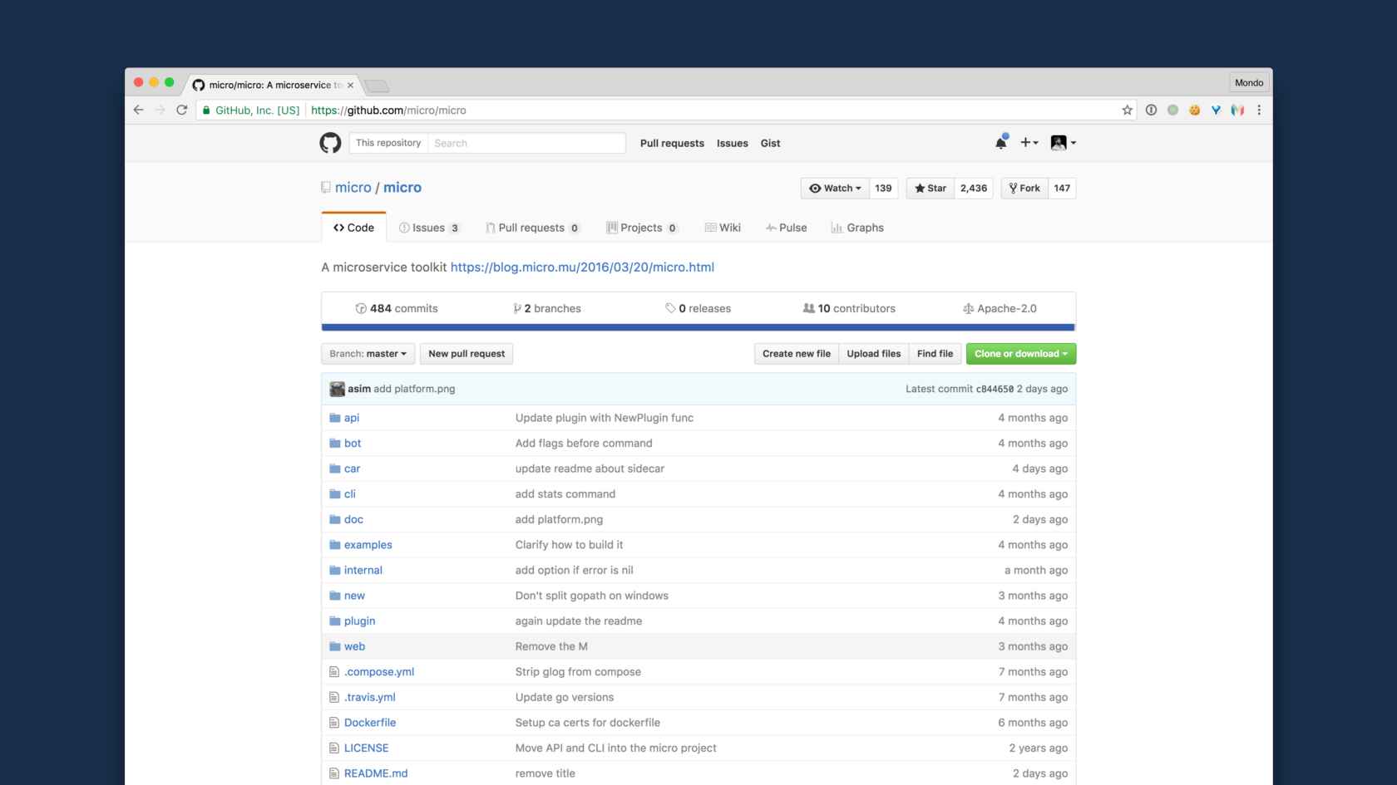The width and height of the screenshot is (1397, 785).
Task: Click the browser address bar URL
Action: 388,110
